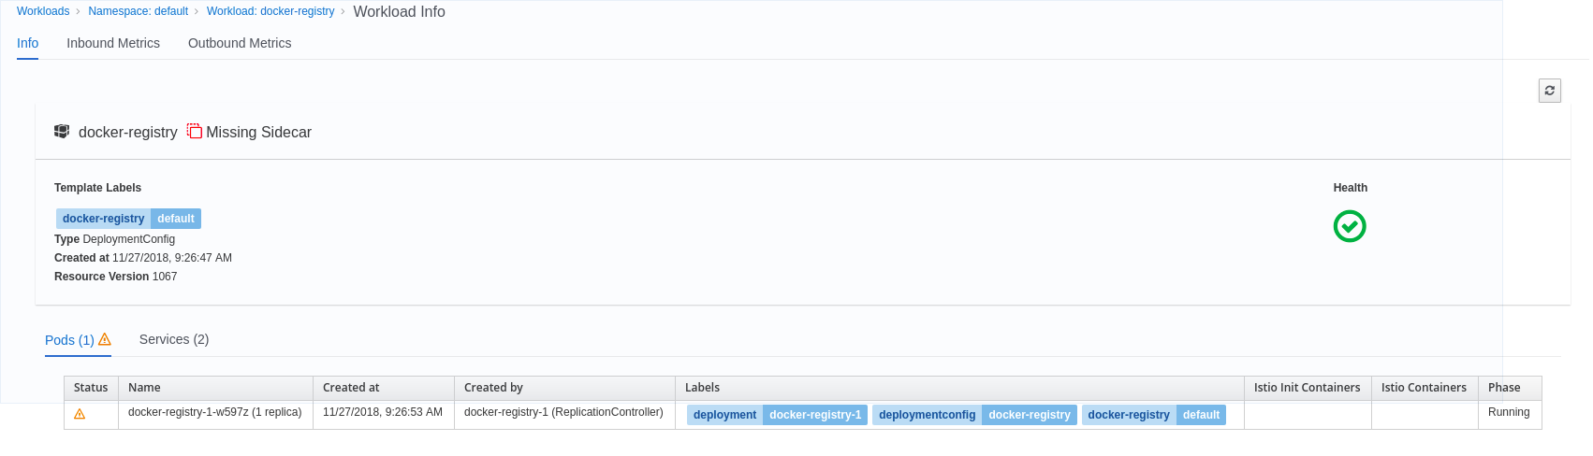Click the green health checkmark icon
Viewport: 1593px width, 456px height.
point(1350,226)
